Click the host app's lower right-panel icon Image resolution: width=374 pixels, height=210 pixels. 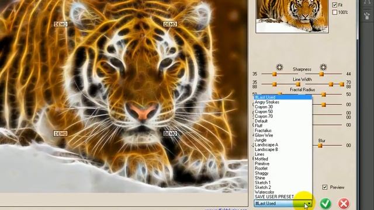pos(367,16)
